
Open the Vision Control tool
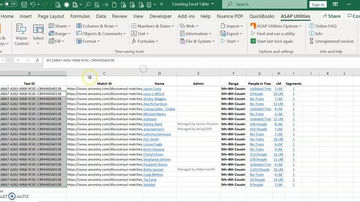coord(21,35)
